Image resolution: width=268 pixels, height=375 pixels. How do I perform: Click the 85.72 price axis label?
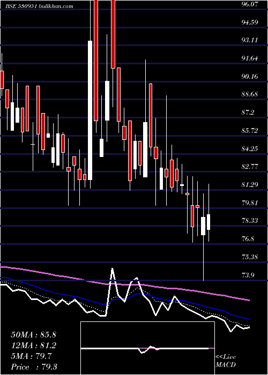tap(250, 131)
